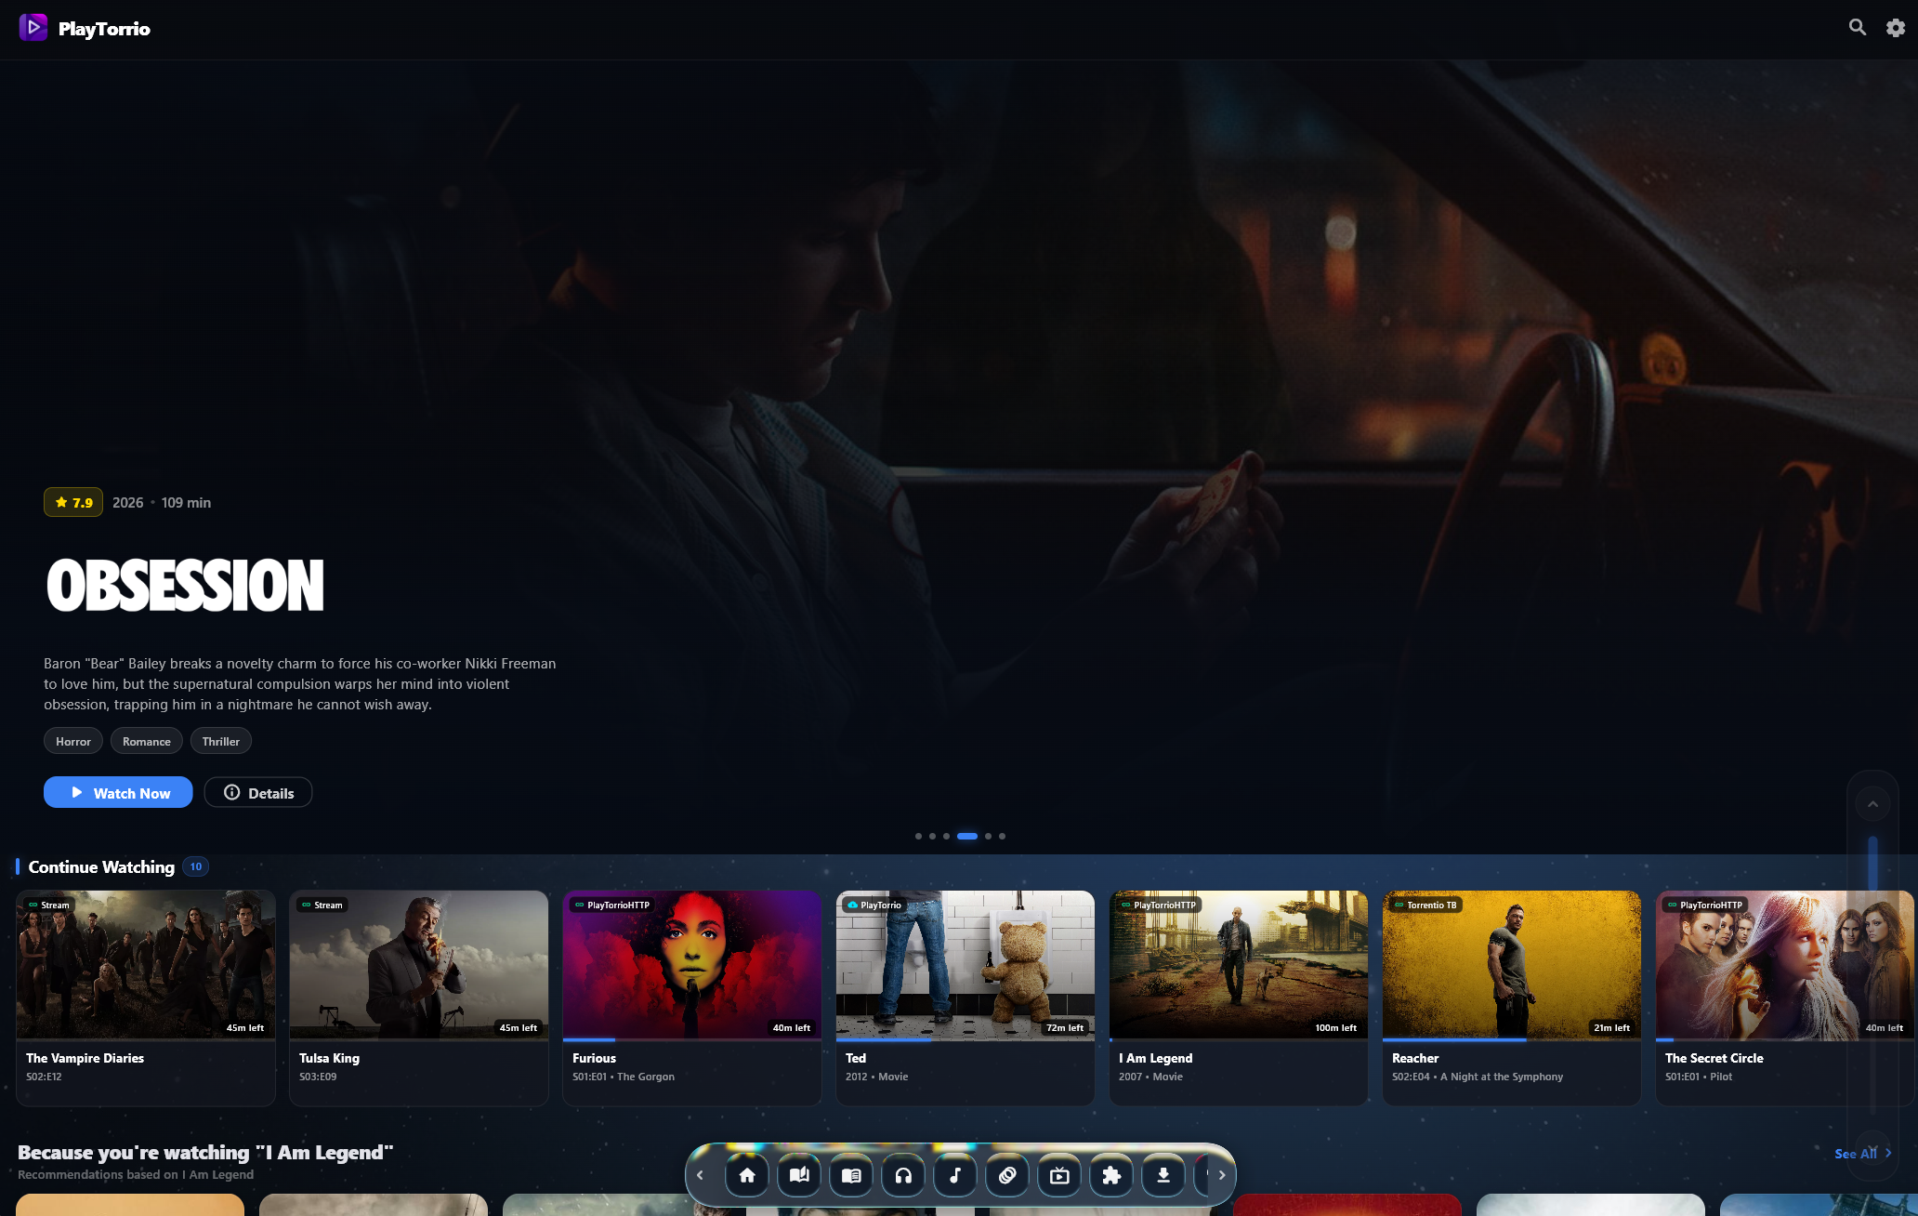Resume I Am Legend thumbnail
The width and height of the screenshot is (1918, 1216).
click(1239, 965)
